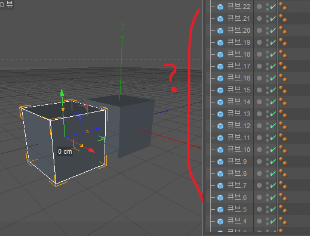
Task: Click the Phong tag icon on 큐브.20
Action: point(283,30)
